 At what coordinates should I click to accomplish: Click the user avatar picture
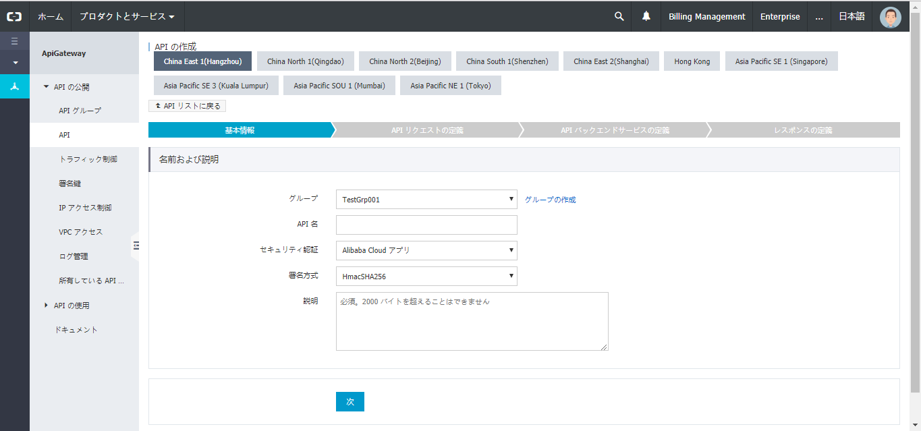[891, 17]
